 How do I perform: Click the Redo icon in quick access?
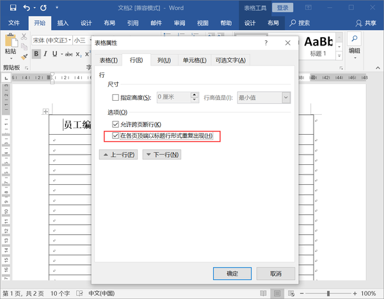44,8
